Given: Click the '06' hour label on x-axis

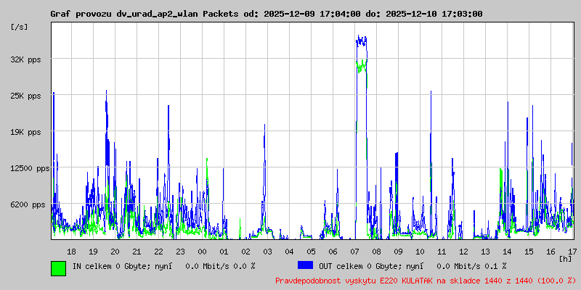Looking at the screenshot, I should [333, 252].
